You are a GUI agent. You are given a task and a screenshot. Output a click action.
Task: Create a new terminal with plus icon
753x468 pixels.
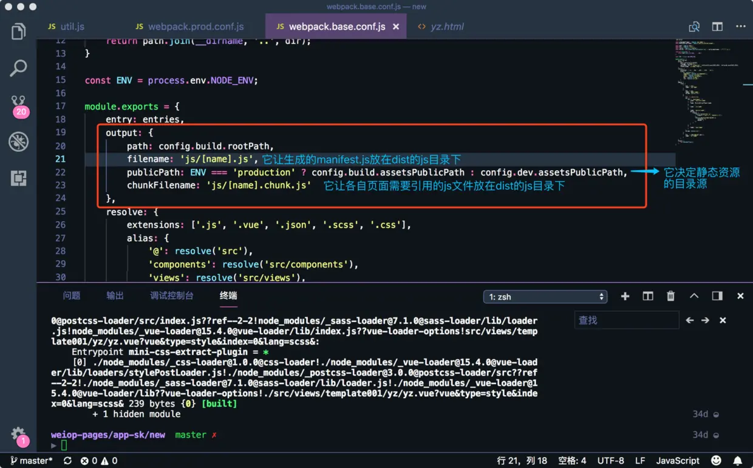(625, 296)
